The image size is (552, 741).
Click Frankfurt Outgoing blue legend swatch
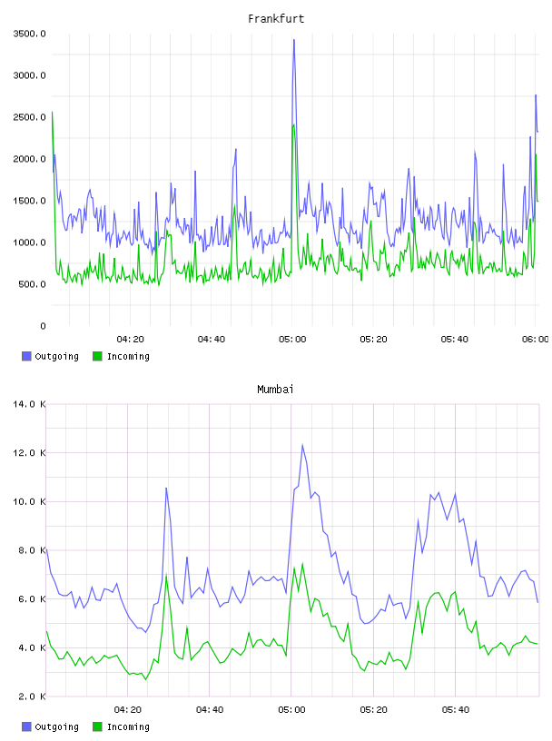point(26,356)
